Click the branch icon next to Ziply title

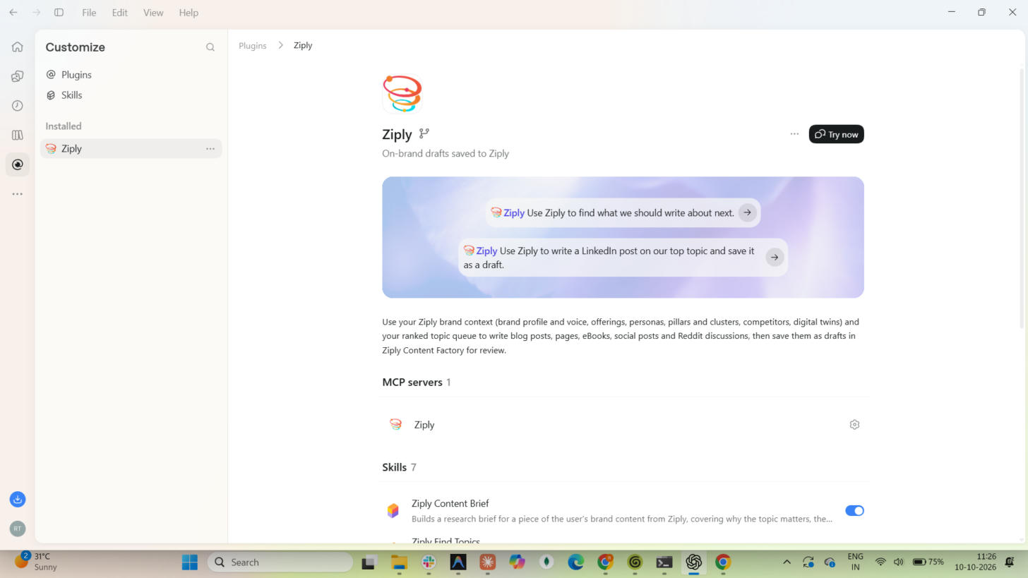pyautogui.click(x=424, y=133)
